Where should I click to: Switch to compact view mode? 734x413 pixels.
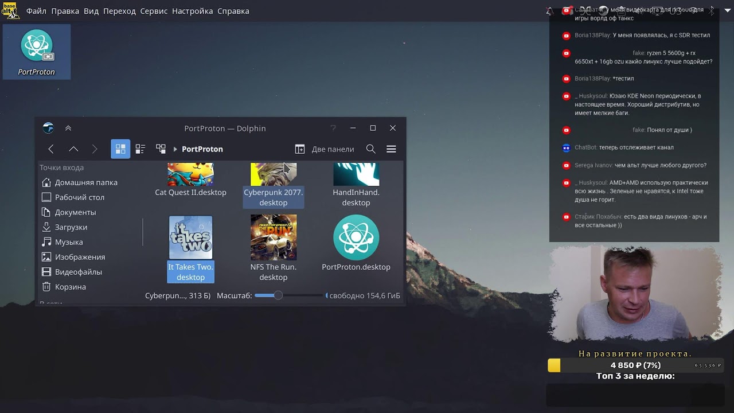click(x=140, y=149)
